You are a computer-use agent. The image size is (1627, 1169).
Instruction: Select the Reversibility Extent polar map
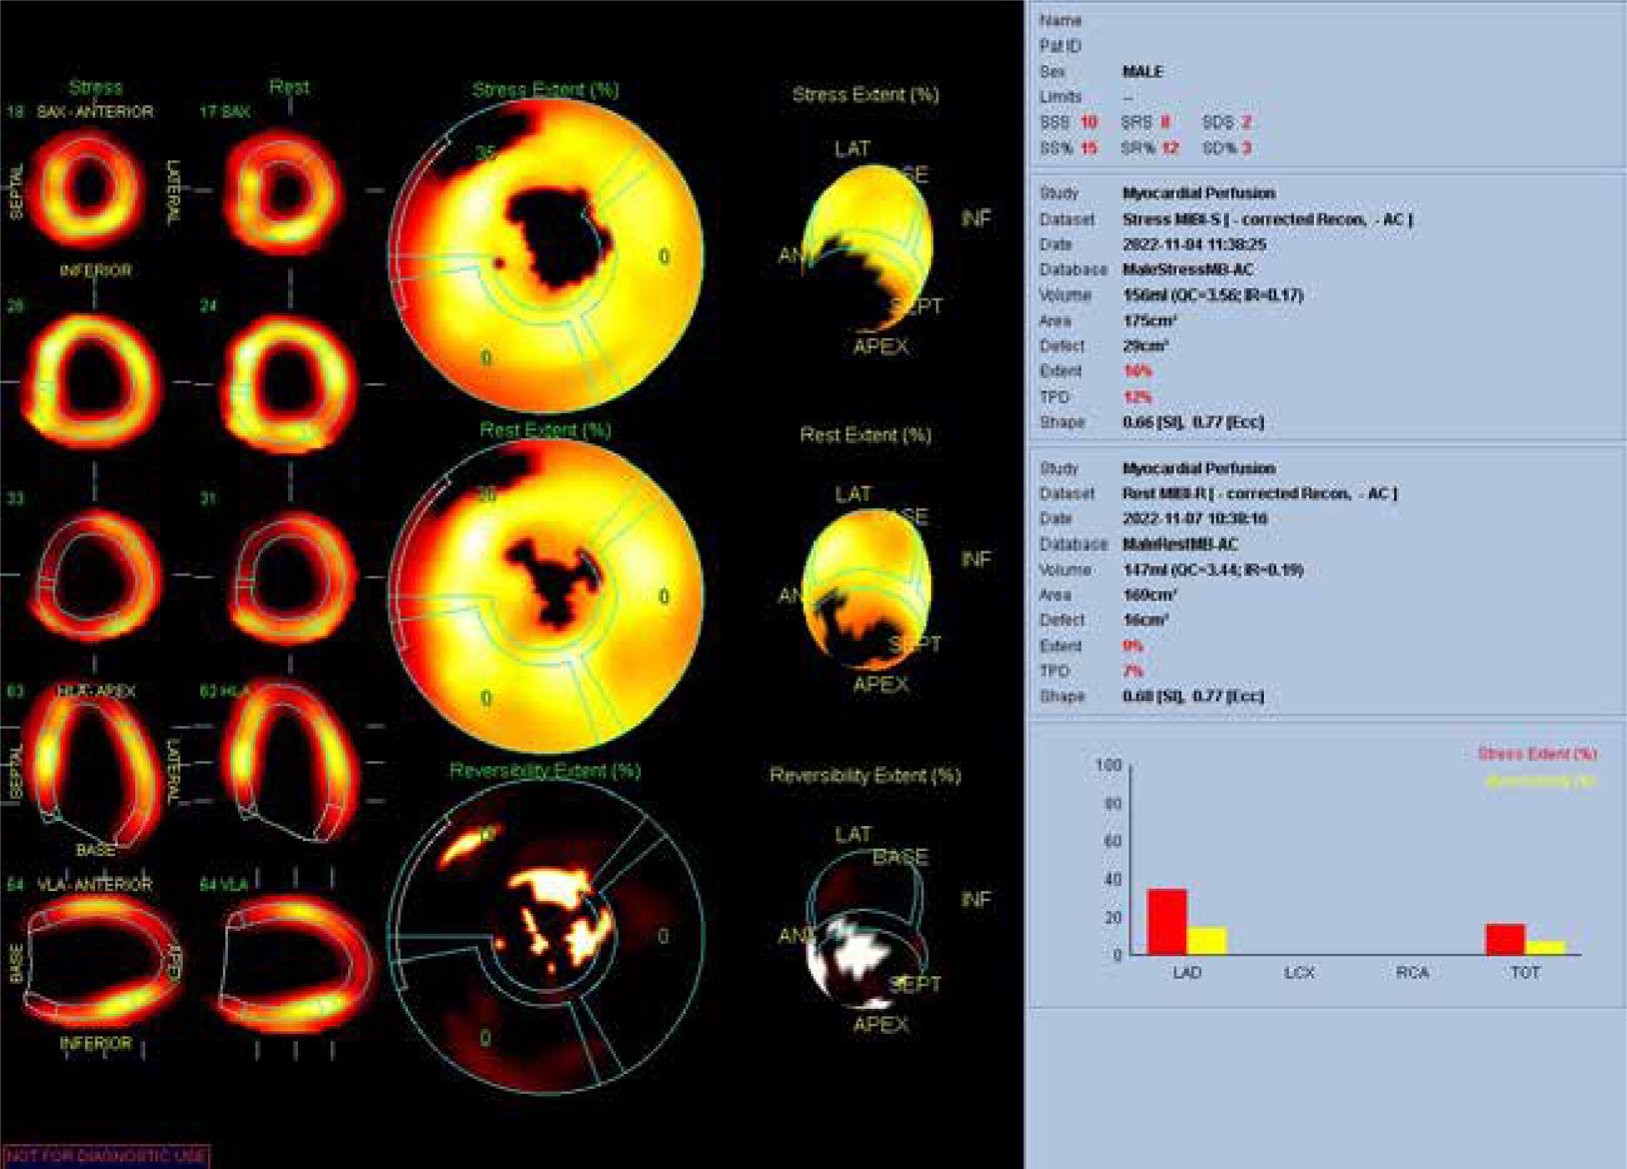tap(547, 936)
